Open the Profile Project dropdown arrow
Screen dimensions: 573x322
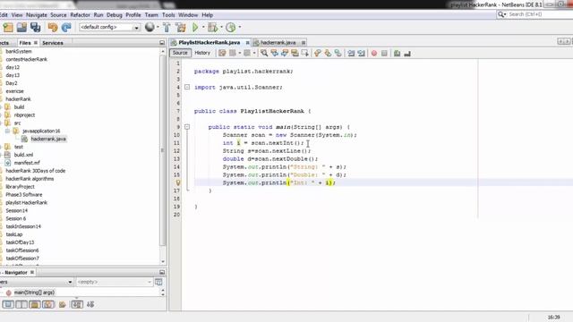240,28
